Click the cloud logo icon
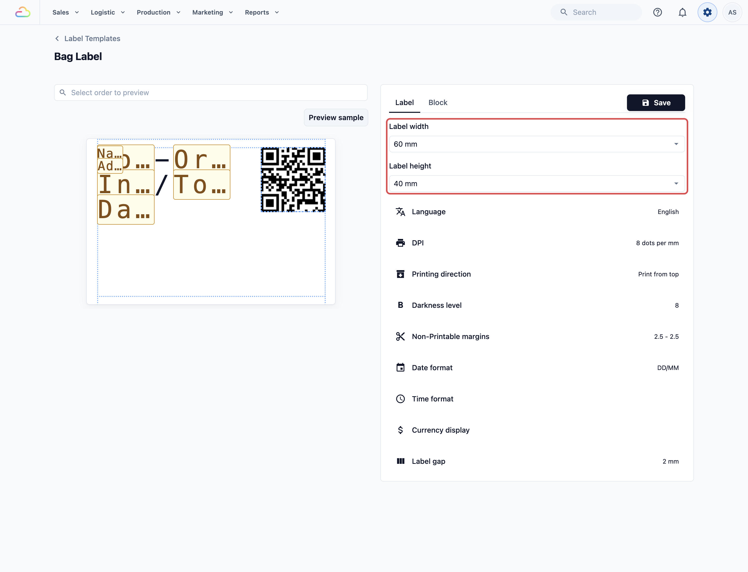 pyautogui.click(x=23, y=12)
